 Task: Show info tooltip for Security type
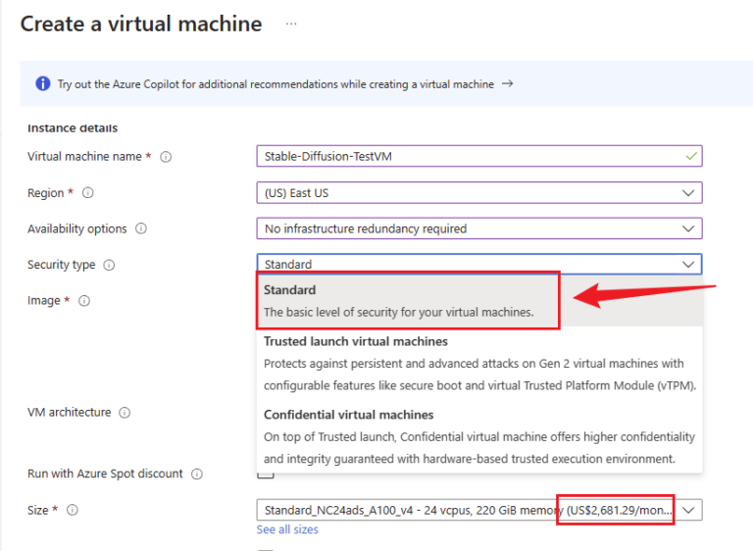tap(109, 265)
